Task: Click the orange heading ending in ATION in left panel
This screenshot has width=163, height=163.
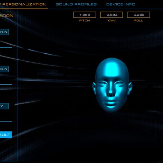Action: coord(7,16)
